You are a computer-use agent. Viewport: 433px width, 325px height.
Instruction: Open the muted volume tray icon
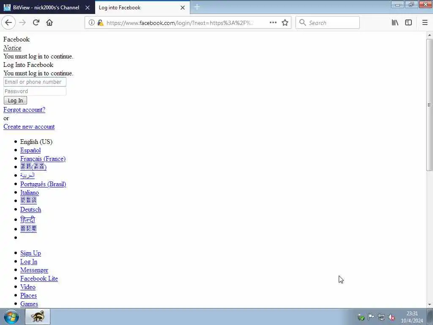[x=391, y=317]
